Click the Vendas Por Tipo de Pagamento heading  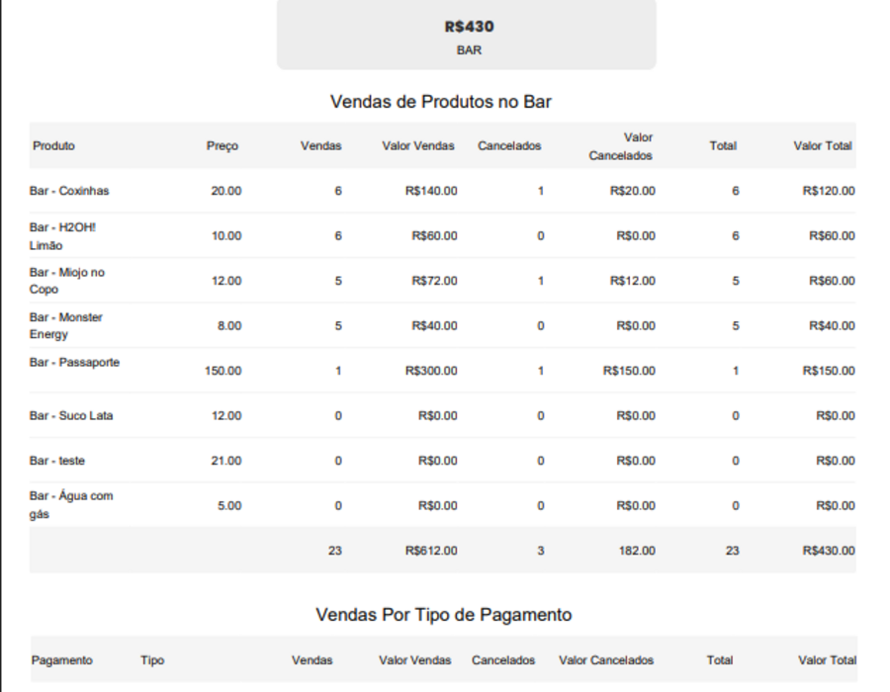pos(444,615)
